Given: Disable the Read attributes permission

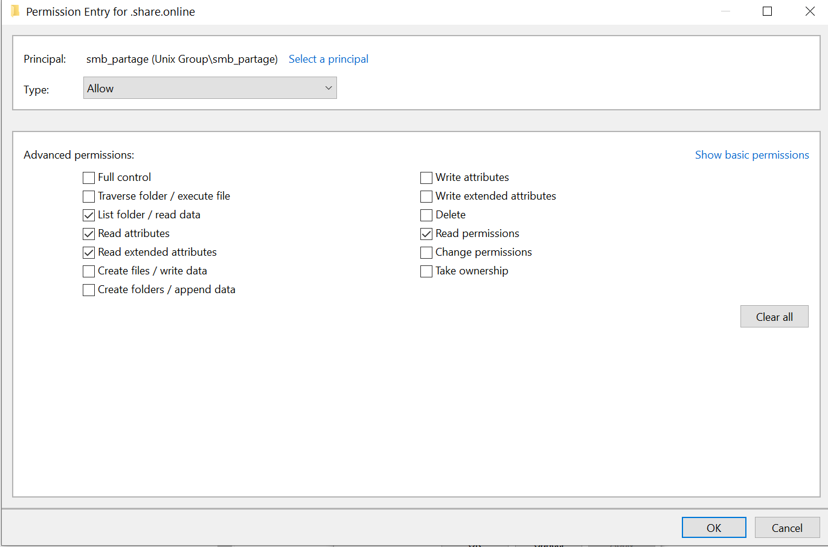Looking at the screenshot, I should coord(89,234).
